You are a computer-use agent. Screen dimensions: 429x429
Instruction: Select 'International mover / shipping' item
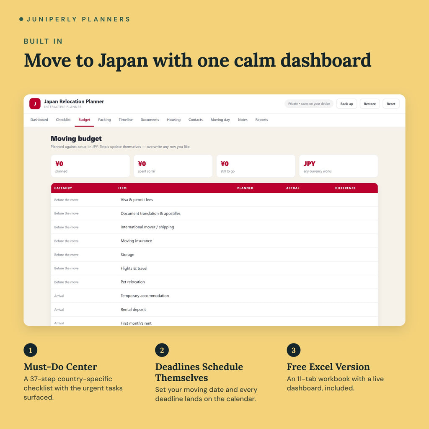[x=147, y=227]
